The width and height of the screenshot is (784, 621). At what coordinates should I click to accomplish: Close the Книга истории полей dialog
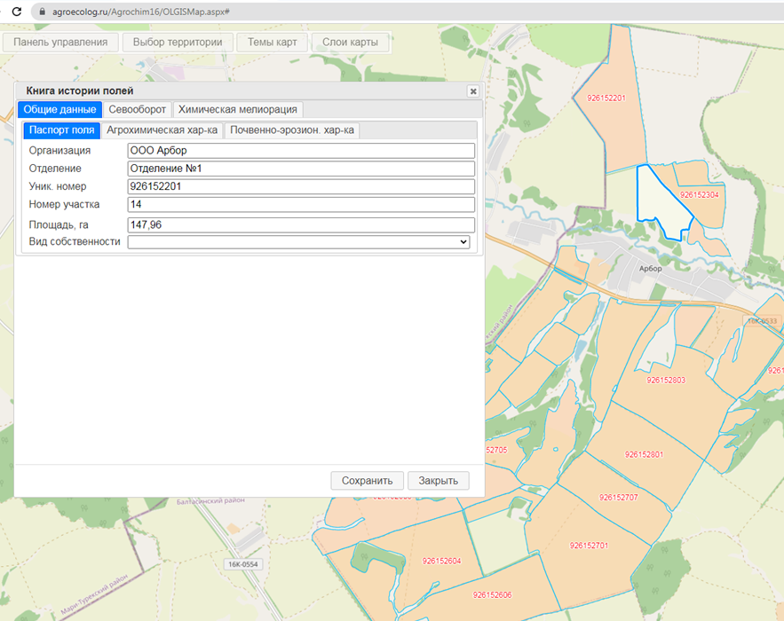click(472, 90)
